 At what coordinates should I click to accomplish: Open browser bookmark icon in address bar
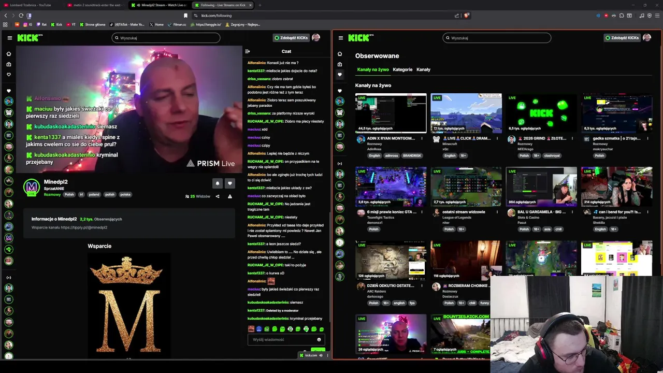[x=185, y=16]
